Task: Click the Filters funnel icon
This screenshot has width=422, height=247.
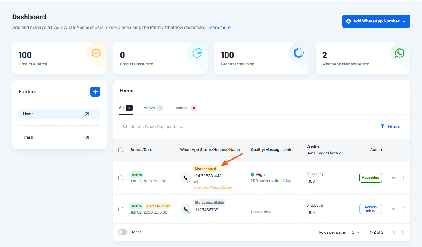Action: pyautogui.click(x=383, y=126)
